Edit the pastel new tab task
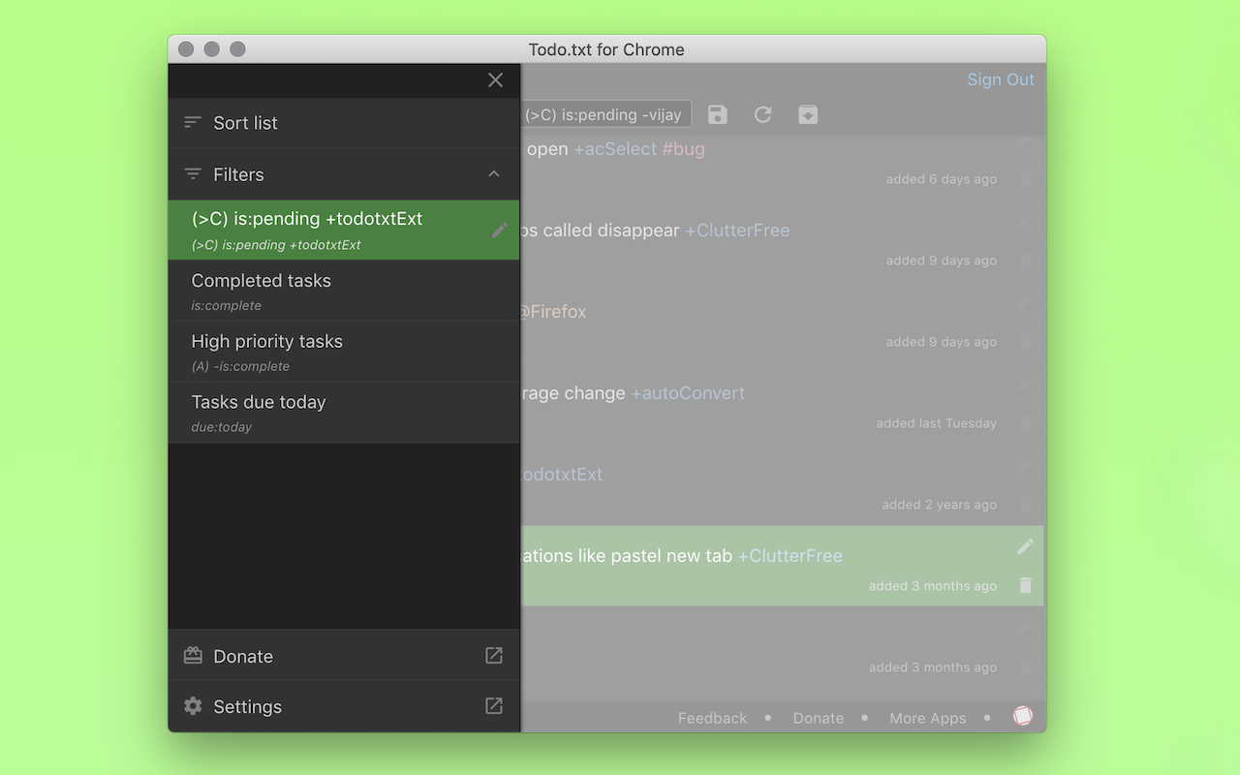 pyautogui.click(x=1025, y=546)
